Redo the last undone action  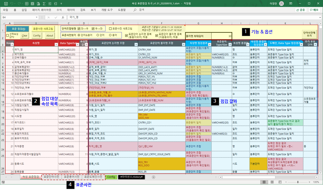coord(19,4)
